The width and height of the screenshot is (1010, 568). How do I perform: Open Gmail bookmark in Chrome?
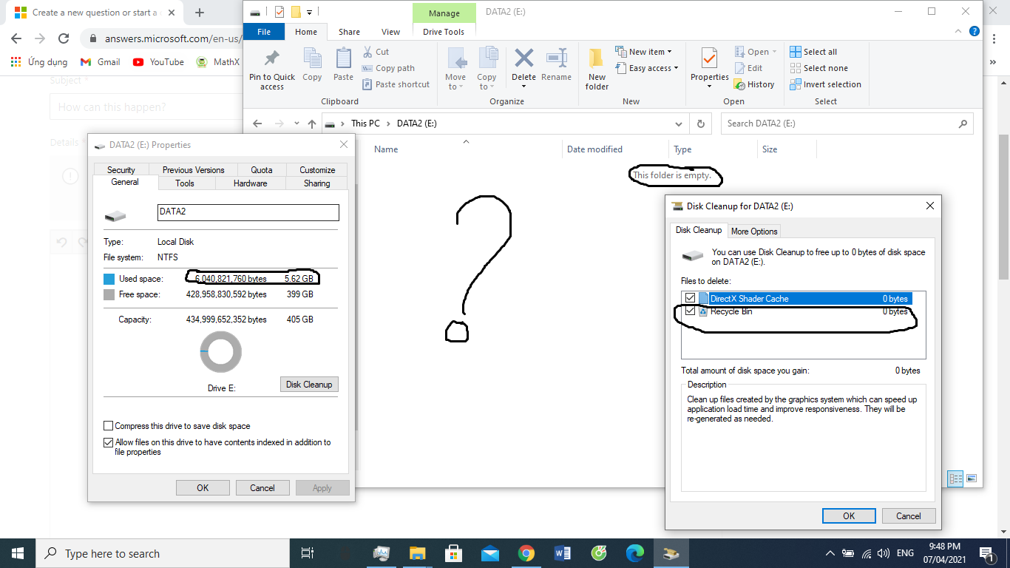pyautogui.click(x=100, y=62)
